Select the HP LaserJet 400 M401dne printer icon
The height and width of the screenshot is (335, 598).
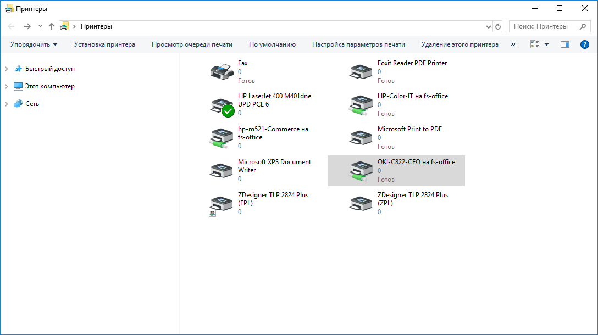click(223, 107)
